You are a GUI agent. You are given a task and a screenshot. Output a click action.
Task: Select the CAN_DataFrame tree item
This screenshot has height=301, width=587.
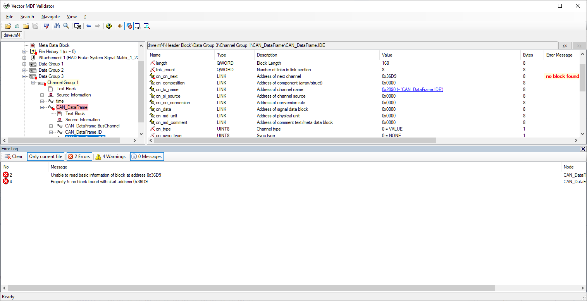72,107
